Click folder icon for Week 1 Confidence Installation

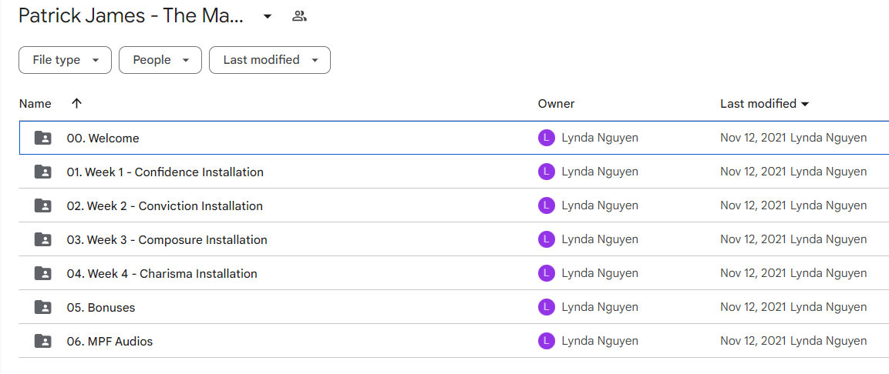42,172
